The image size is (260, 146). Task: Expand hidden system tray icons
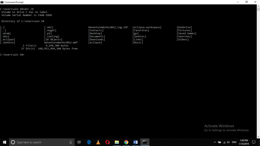[215, 142]
